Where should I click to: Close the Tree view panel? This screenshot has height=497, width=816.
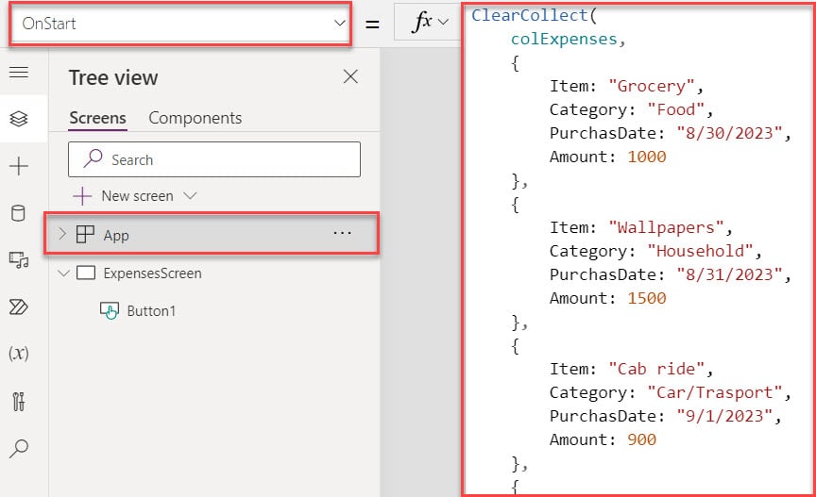[350, 77]
